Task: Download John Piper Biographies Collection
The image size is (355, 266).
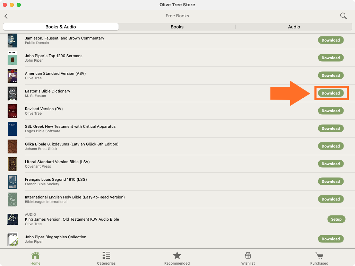Action: tap(331, 239)
